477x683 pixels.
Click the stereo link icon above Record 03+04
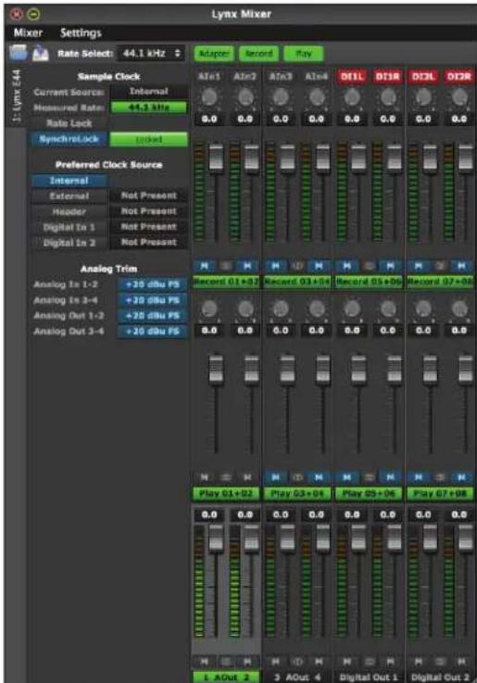(297, 265)
